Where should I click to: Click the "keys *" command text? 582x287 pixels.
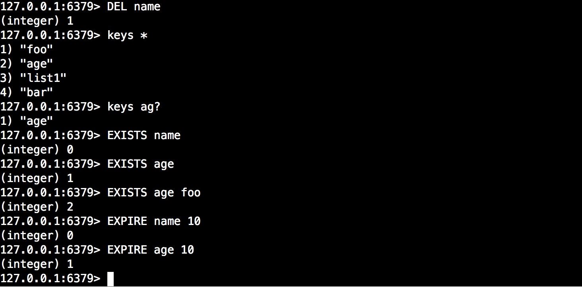[x=127, y=35]
